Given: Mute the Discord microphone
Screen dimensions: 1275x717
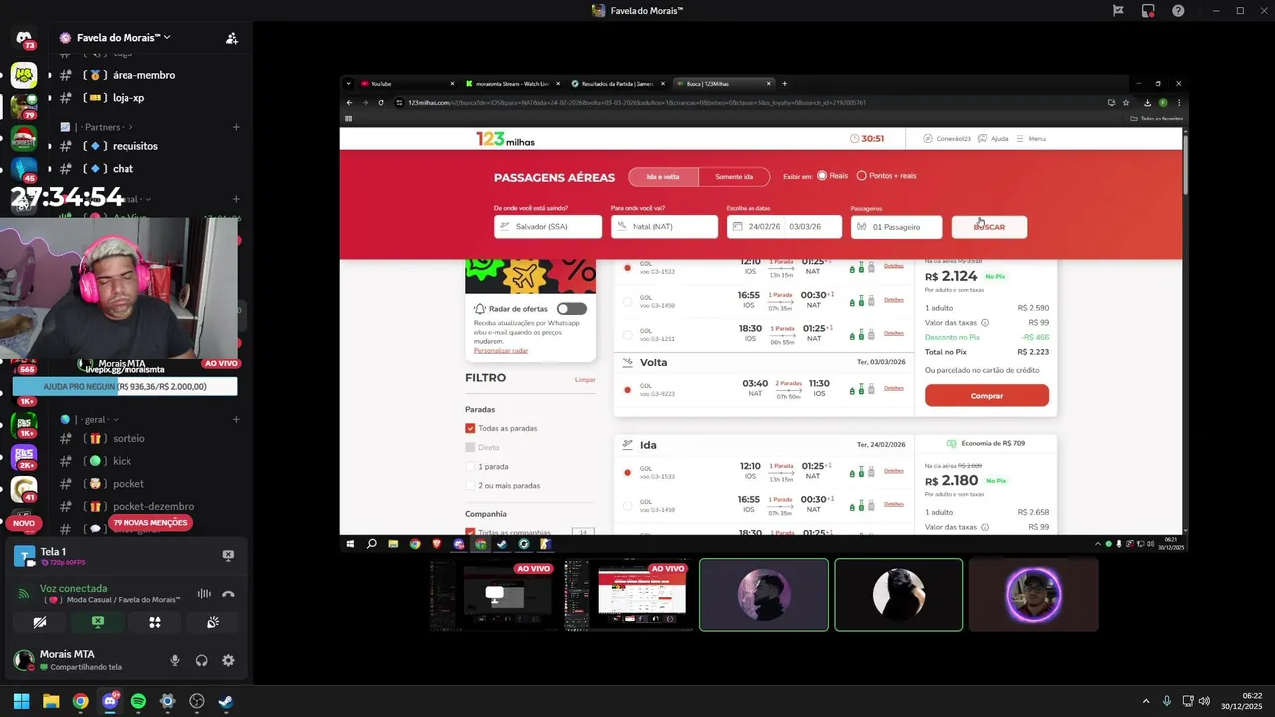Looking at the screenshot, I should point(175,660).
